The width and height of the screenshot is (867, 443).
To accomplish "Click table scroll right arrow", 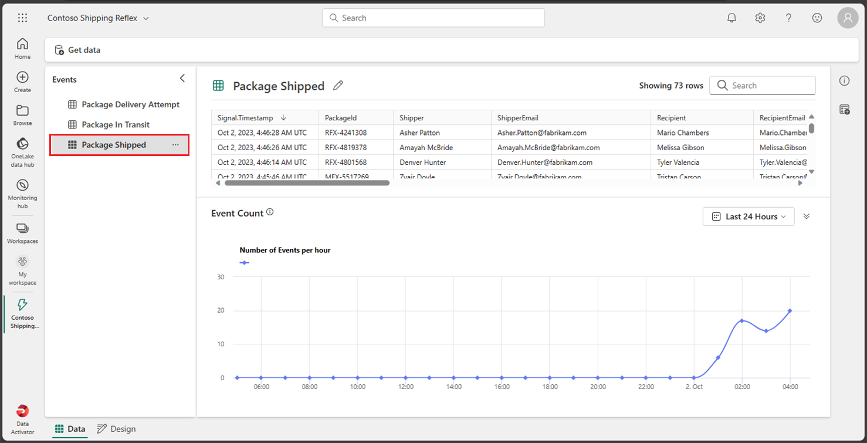I will click(x=800, y=183).
